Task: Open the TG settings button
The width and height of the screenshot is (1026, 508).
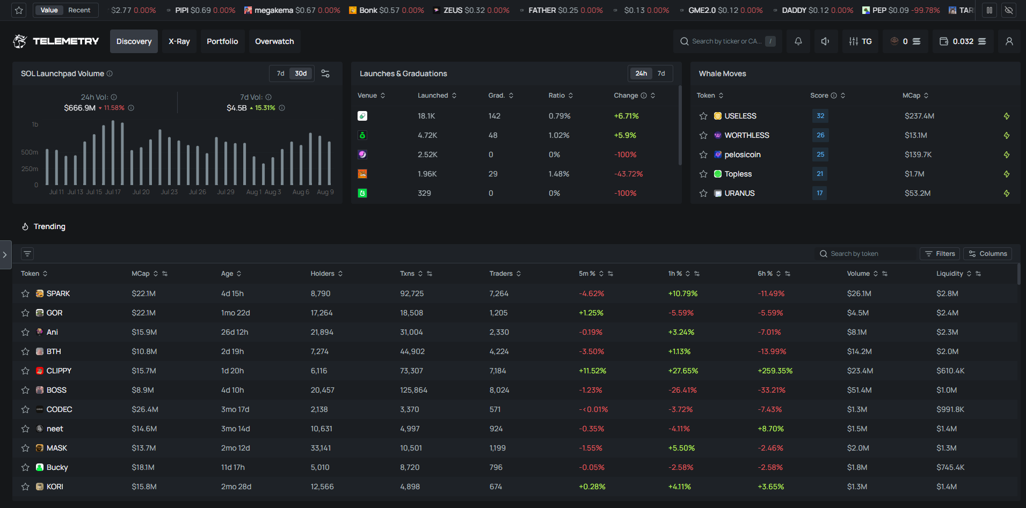Action: pos(860,41)
